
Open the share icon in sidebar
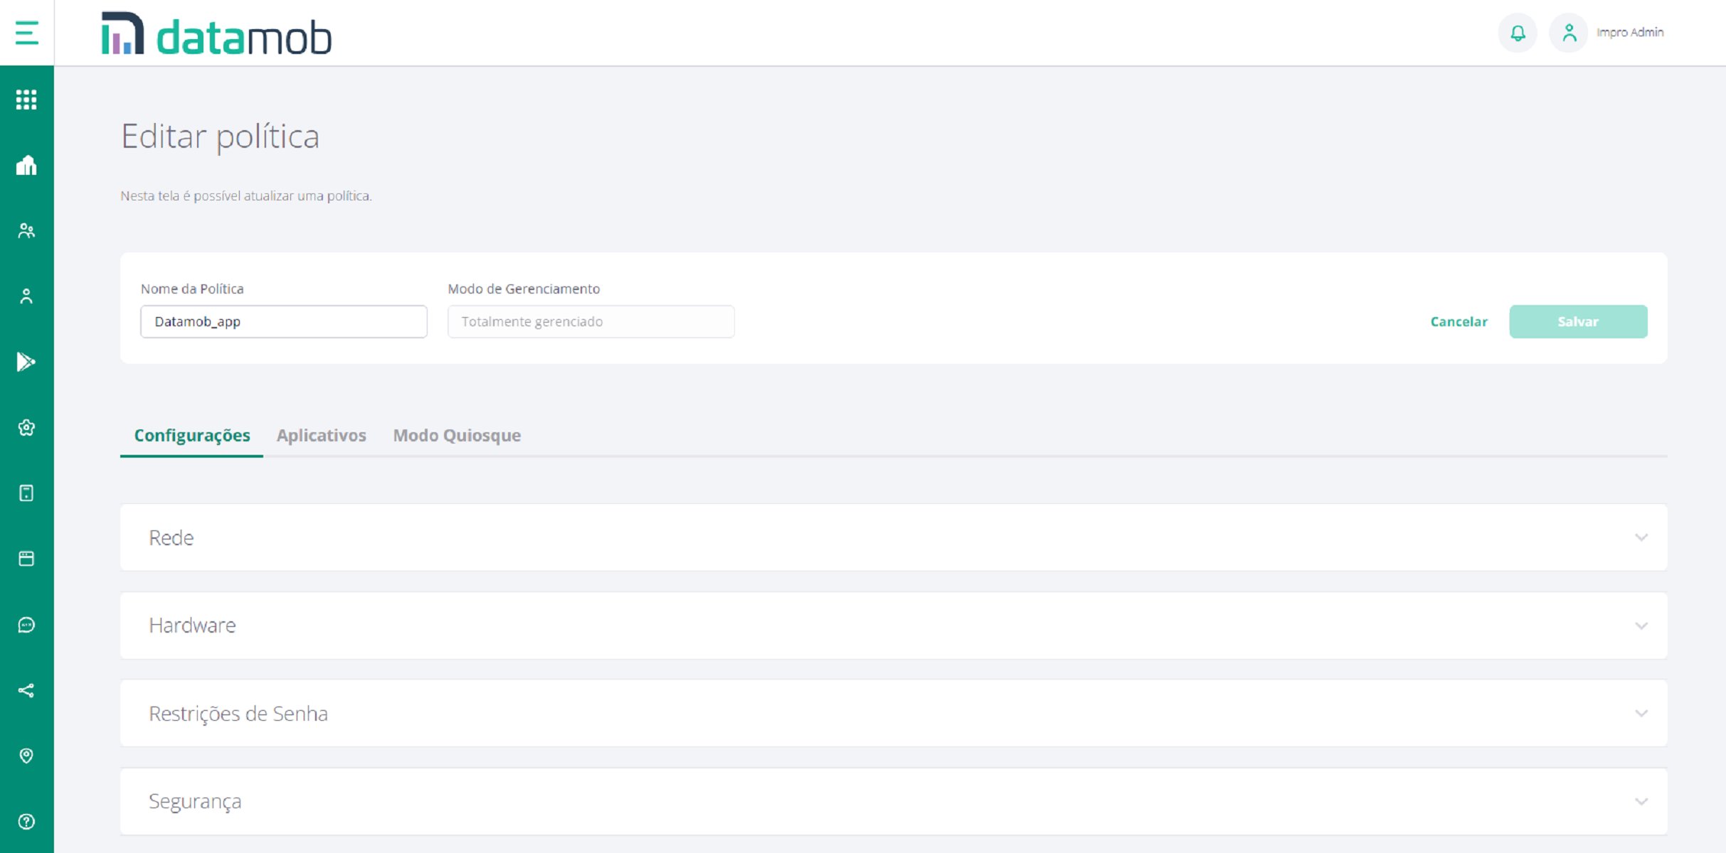pos(26,690)
